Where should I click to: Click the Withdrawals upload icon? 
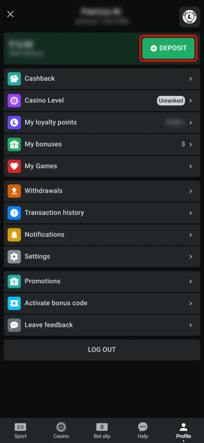(14, 191)
